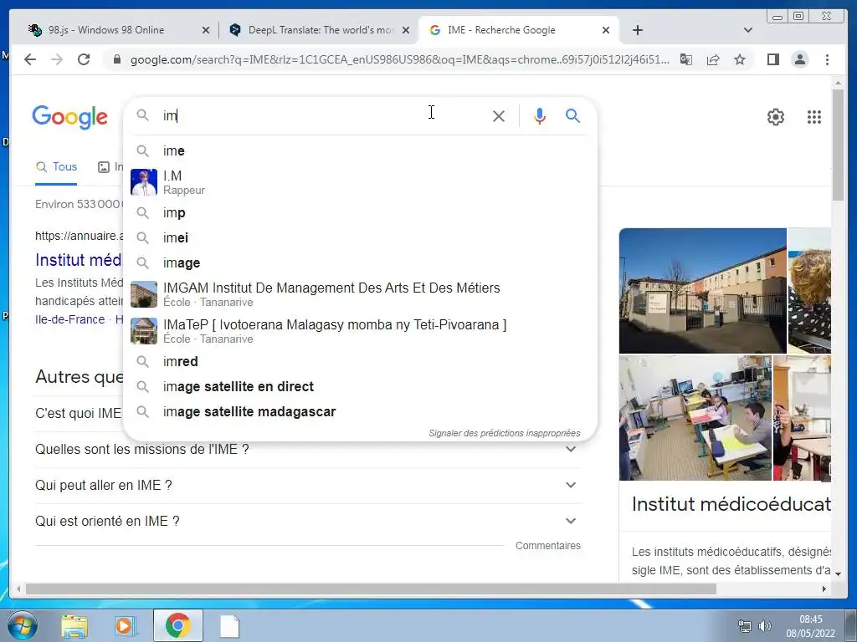Image resolution: width=857 pixels, height=642 pixels.
Task: Select the IME - Recherche Google tab
Action: tap(502, 30)
